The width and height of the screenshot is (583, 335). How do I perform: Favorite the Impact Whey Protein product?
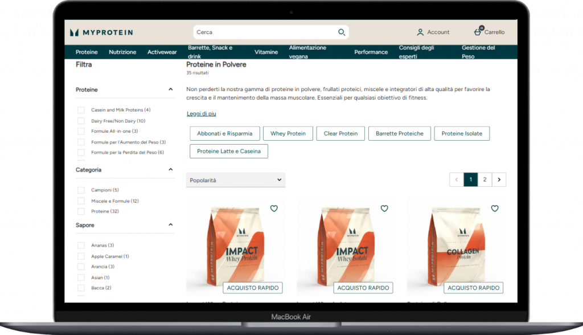[x=274, y=209]
